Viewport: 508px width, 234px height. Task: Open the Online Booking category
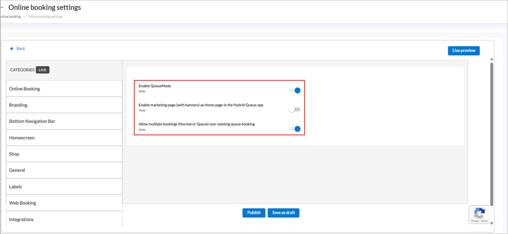point(64,89)
